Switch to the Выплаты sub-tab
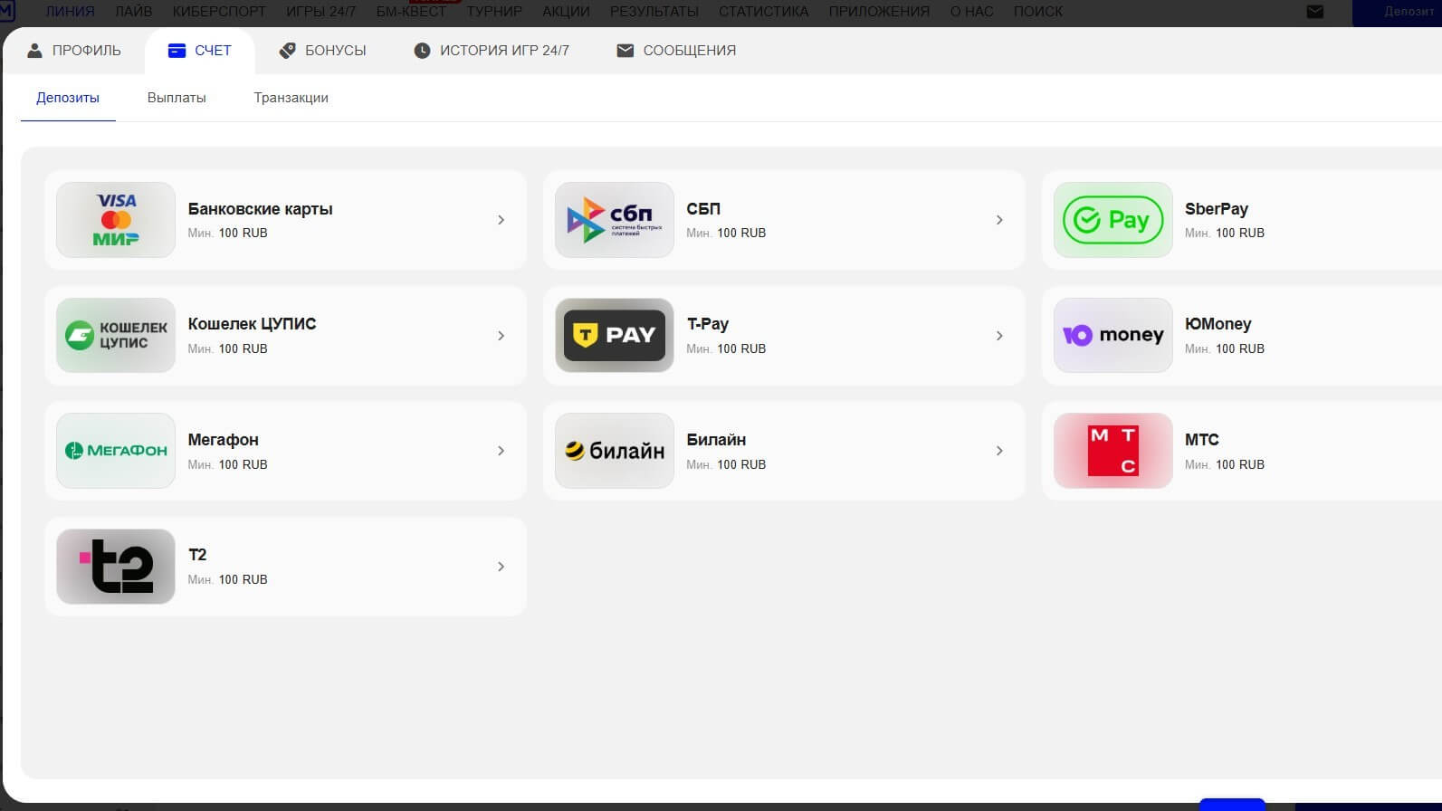This screenshot has height=811, width=1442. click(x=177, y=98)
